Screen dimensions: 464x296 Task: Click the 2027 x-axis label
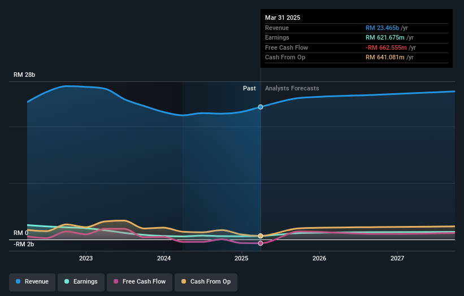tap(397, 259)
